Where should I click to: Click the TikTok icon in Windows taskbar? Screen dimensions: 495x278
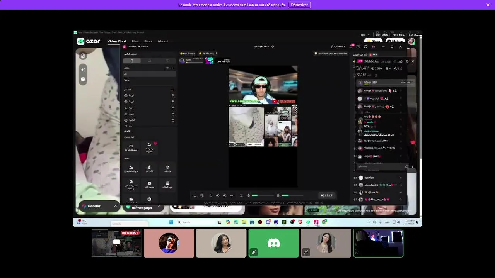[x=316, y=222]
